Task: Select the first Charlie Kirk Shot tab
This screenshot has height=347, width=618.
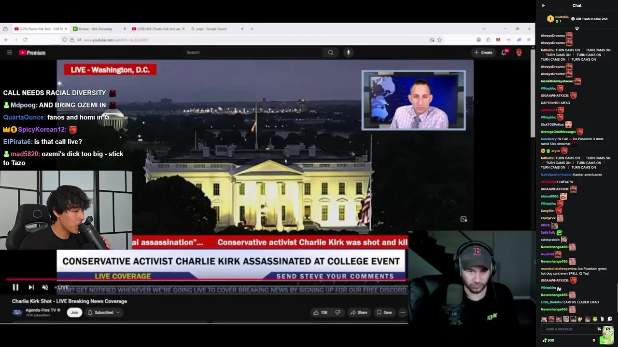Action: [41, 29]
